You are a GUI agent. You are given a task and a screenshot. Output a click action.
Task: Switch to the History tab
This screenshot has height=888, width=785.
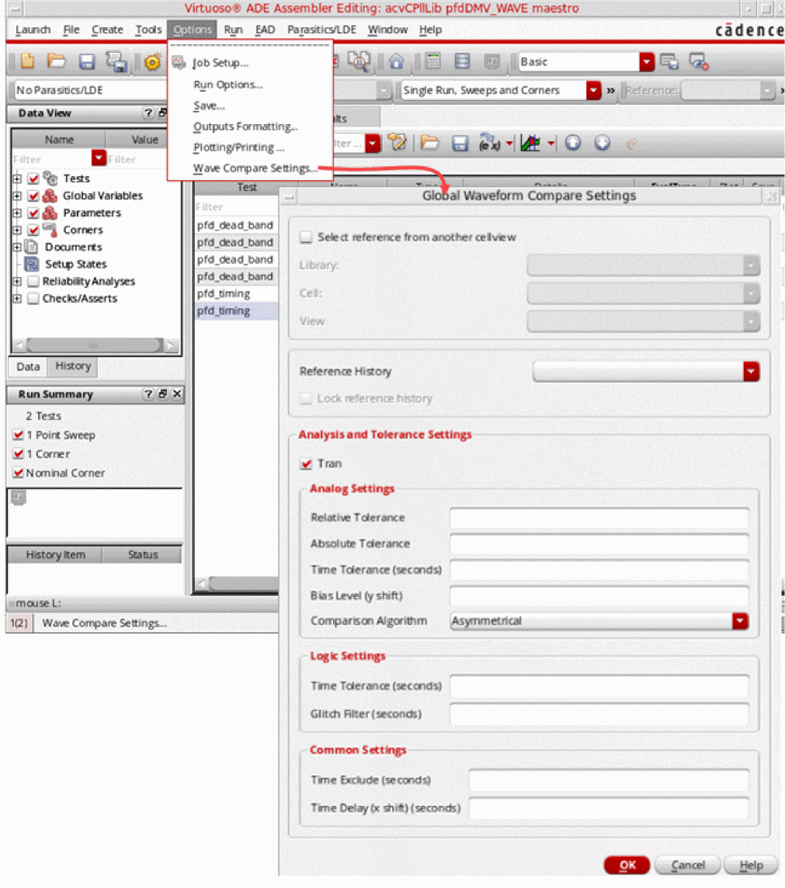click(x=73, y=366)
